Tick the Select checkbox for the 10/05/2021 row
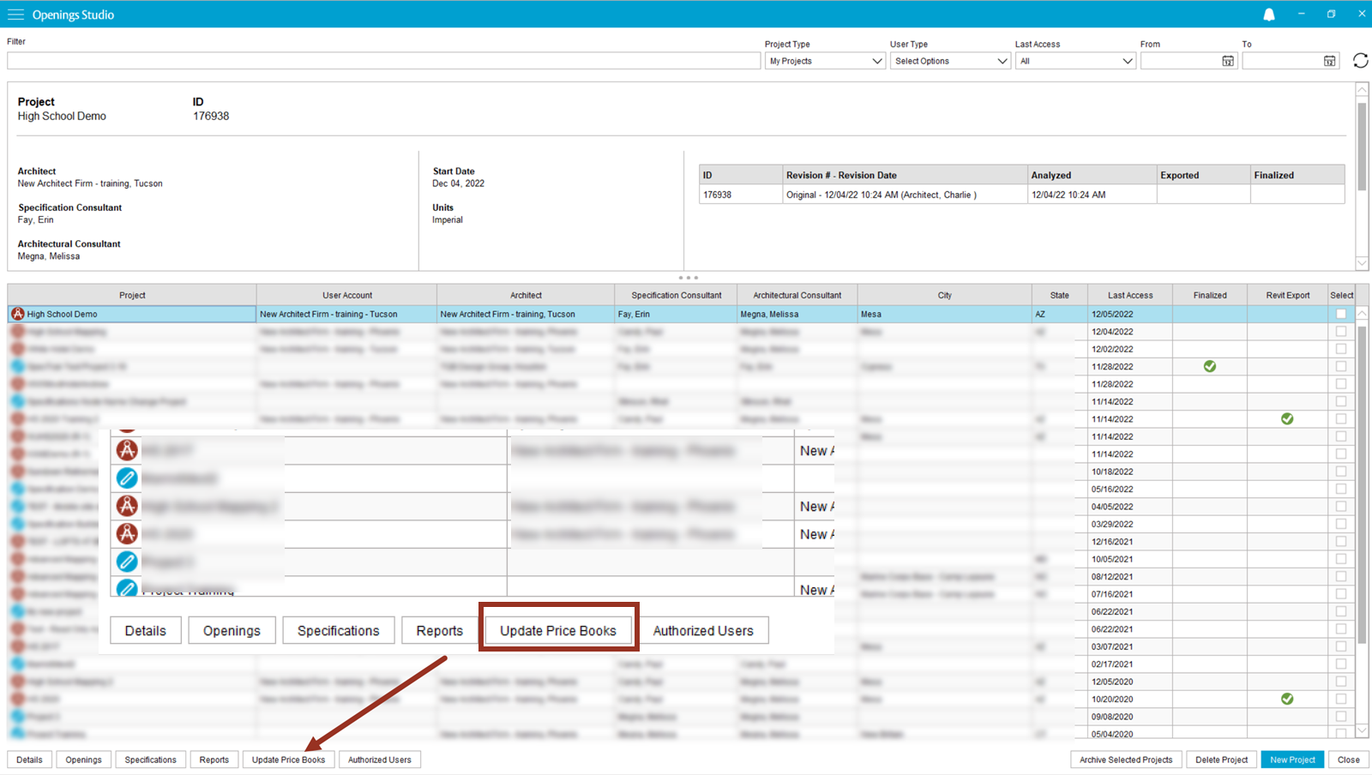 (x=1341, y=558)
